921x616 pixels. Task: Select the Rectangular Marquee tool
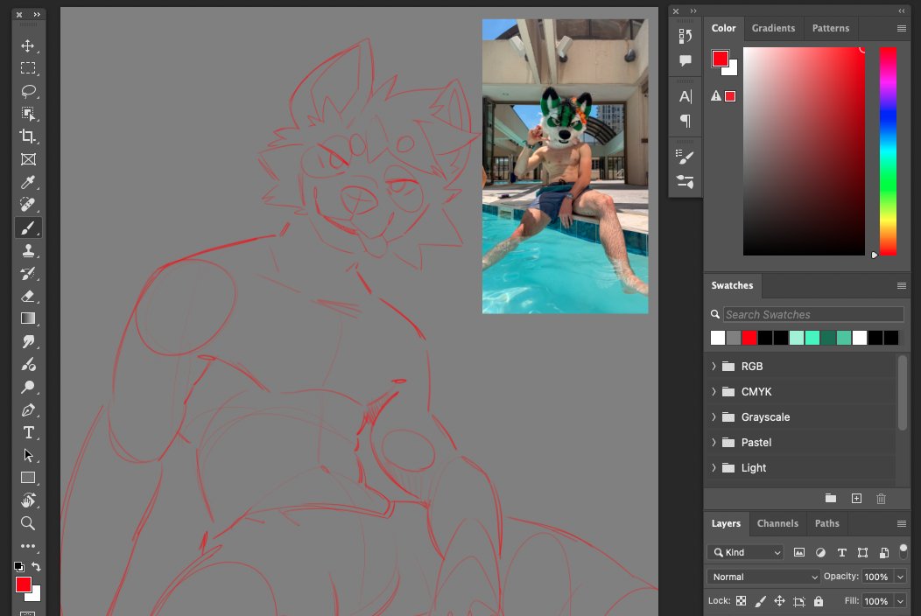[28, 68]
